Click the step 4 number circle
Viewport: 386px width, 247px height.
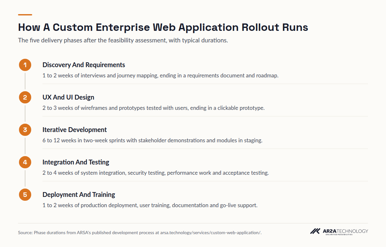(25, 162)
